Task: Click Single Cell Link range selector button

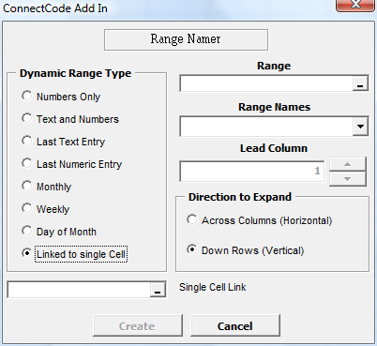Action: [158, 290]
